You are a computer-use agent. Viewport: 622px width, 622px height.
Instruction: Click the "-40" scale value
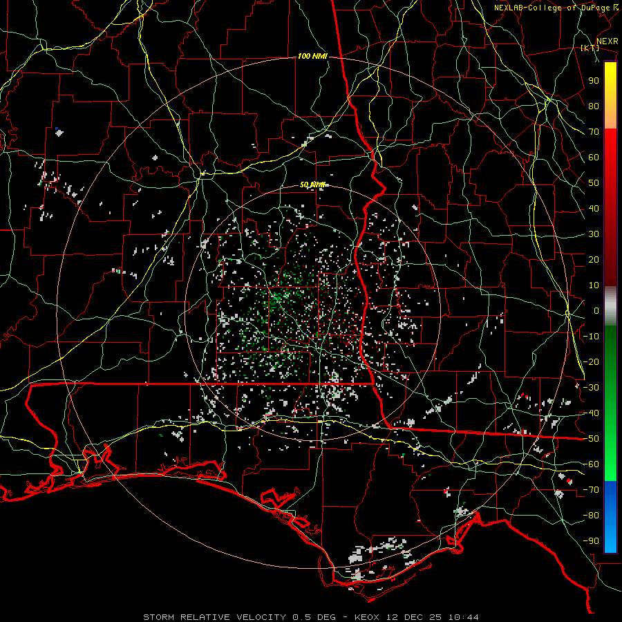click(x=591, y=413)
